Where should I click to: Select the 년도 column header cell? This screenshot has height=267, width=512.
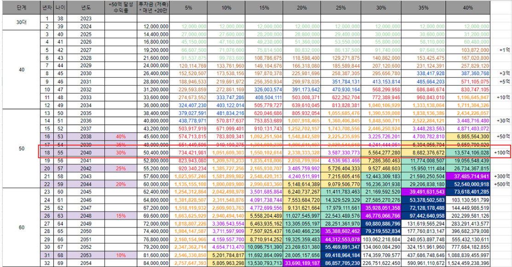tap(86, 7)
